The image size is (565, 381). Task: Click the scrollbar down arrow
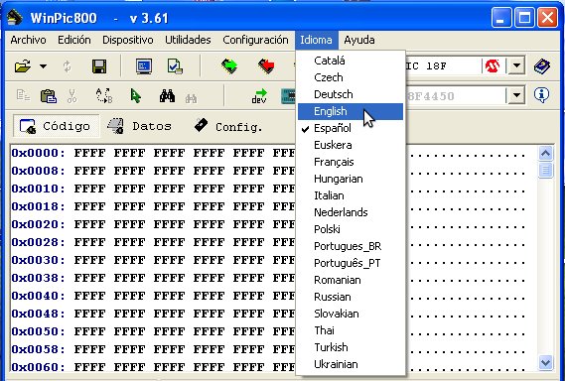pos(545,362)
